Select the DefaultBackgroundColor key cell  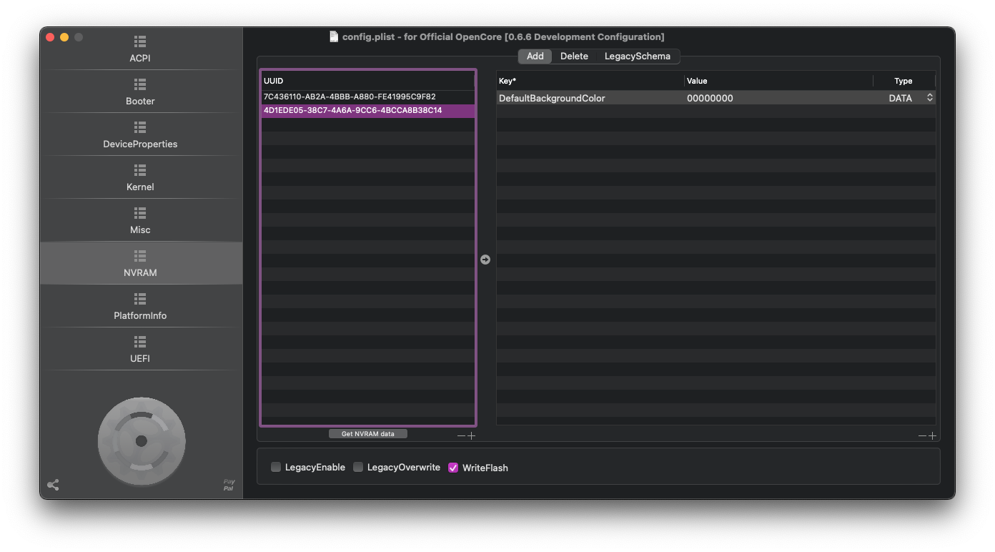[590, 98]
